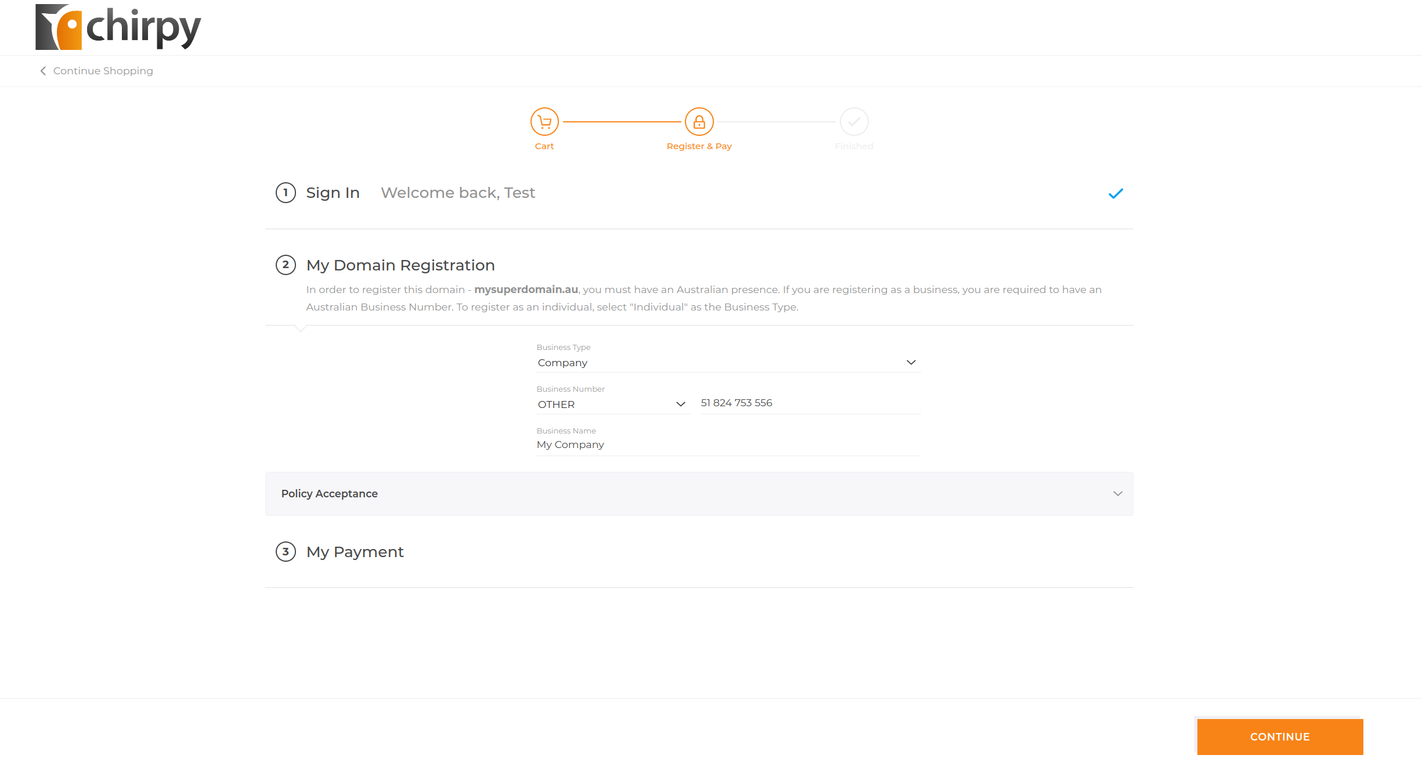Click the Chirpy logo
The image size is (1422, 773).
pos(118,27)
